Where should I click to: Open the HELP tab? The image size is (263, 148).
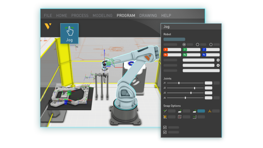[x=166, y=15]
